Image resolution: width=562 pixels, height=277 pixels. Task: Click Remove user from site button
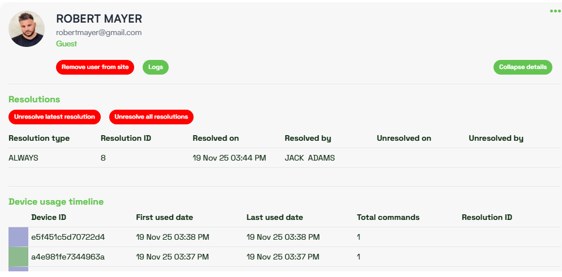[95, 67]
